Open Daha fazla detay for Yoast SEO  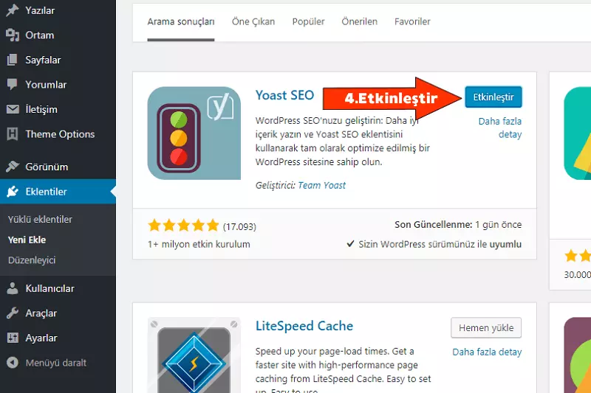click(x=500, y=128)
